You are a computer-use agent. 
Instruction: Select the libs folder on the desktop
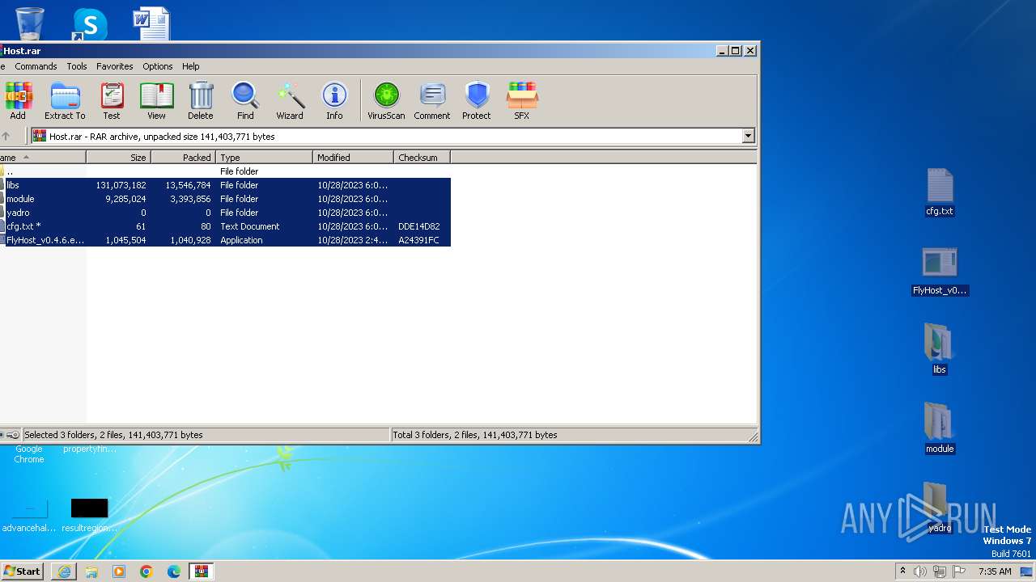click(x=940, y=349)
